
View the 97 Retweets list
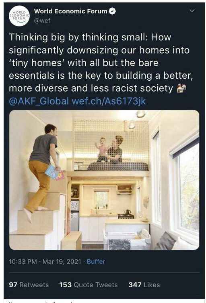click(x=29, y=284)
